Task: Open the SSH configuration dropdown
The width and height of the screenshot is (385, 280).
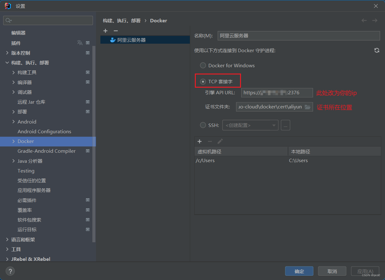Action: [x=250, y=125]
